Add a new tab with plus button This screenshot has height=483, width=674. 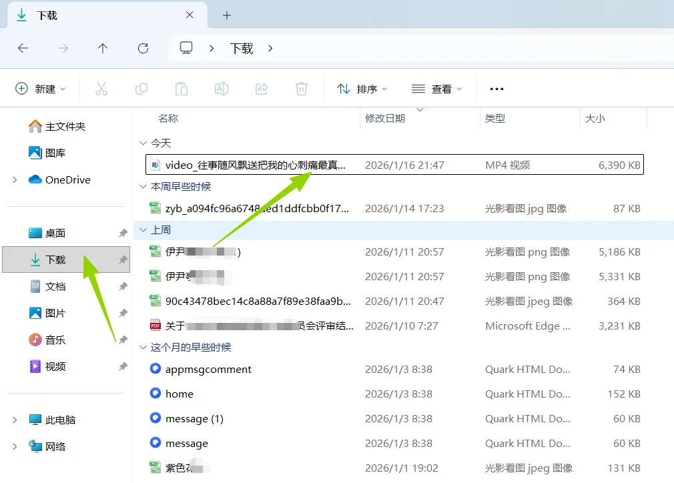tap(227, 15)
